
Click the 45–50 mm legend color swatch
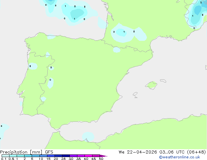coord(96,156)
